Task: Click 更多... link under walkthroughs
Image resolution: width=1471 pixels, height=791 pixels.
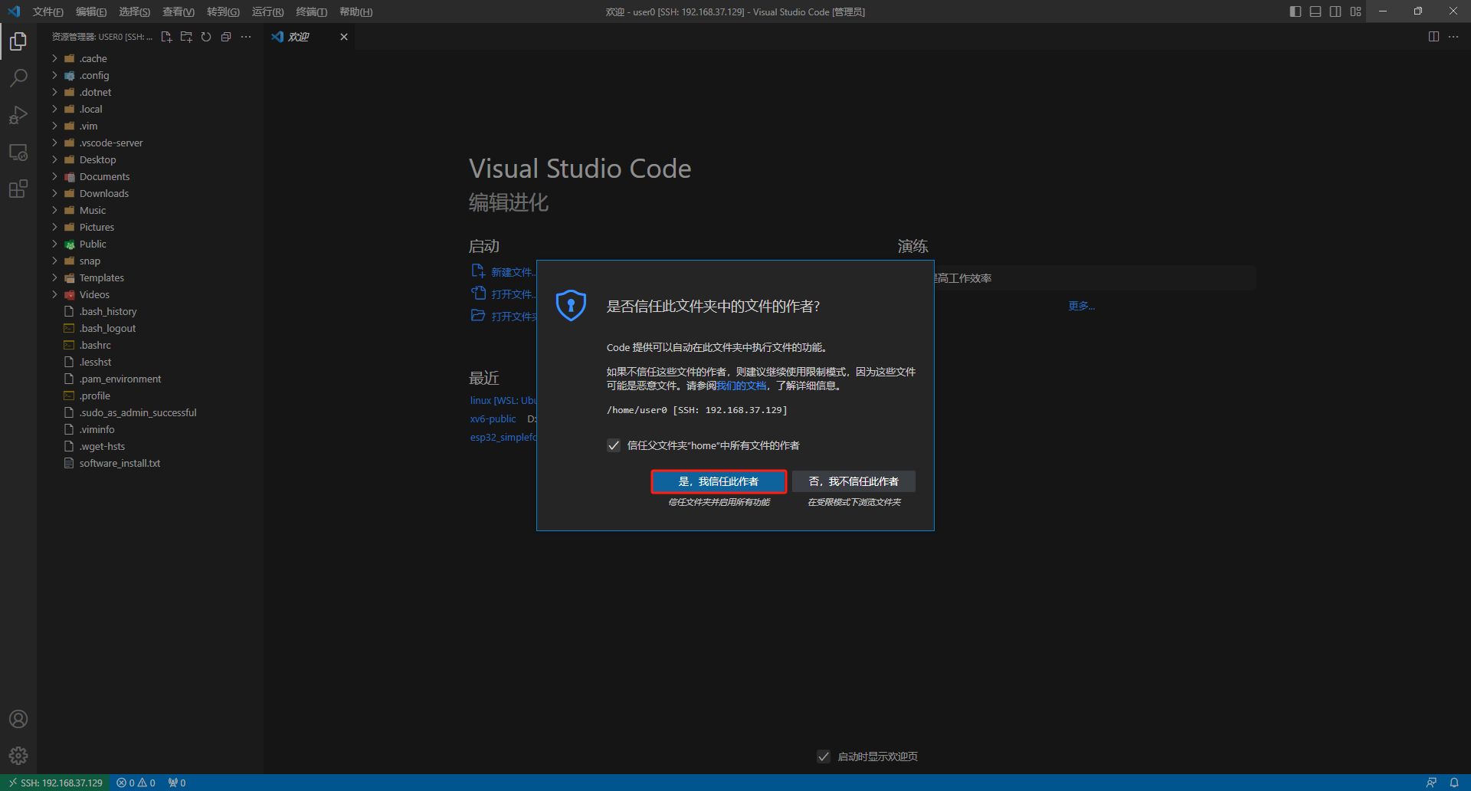Action: [x=1082, y=306]
